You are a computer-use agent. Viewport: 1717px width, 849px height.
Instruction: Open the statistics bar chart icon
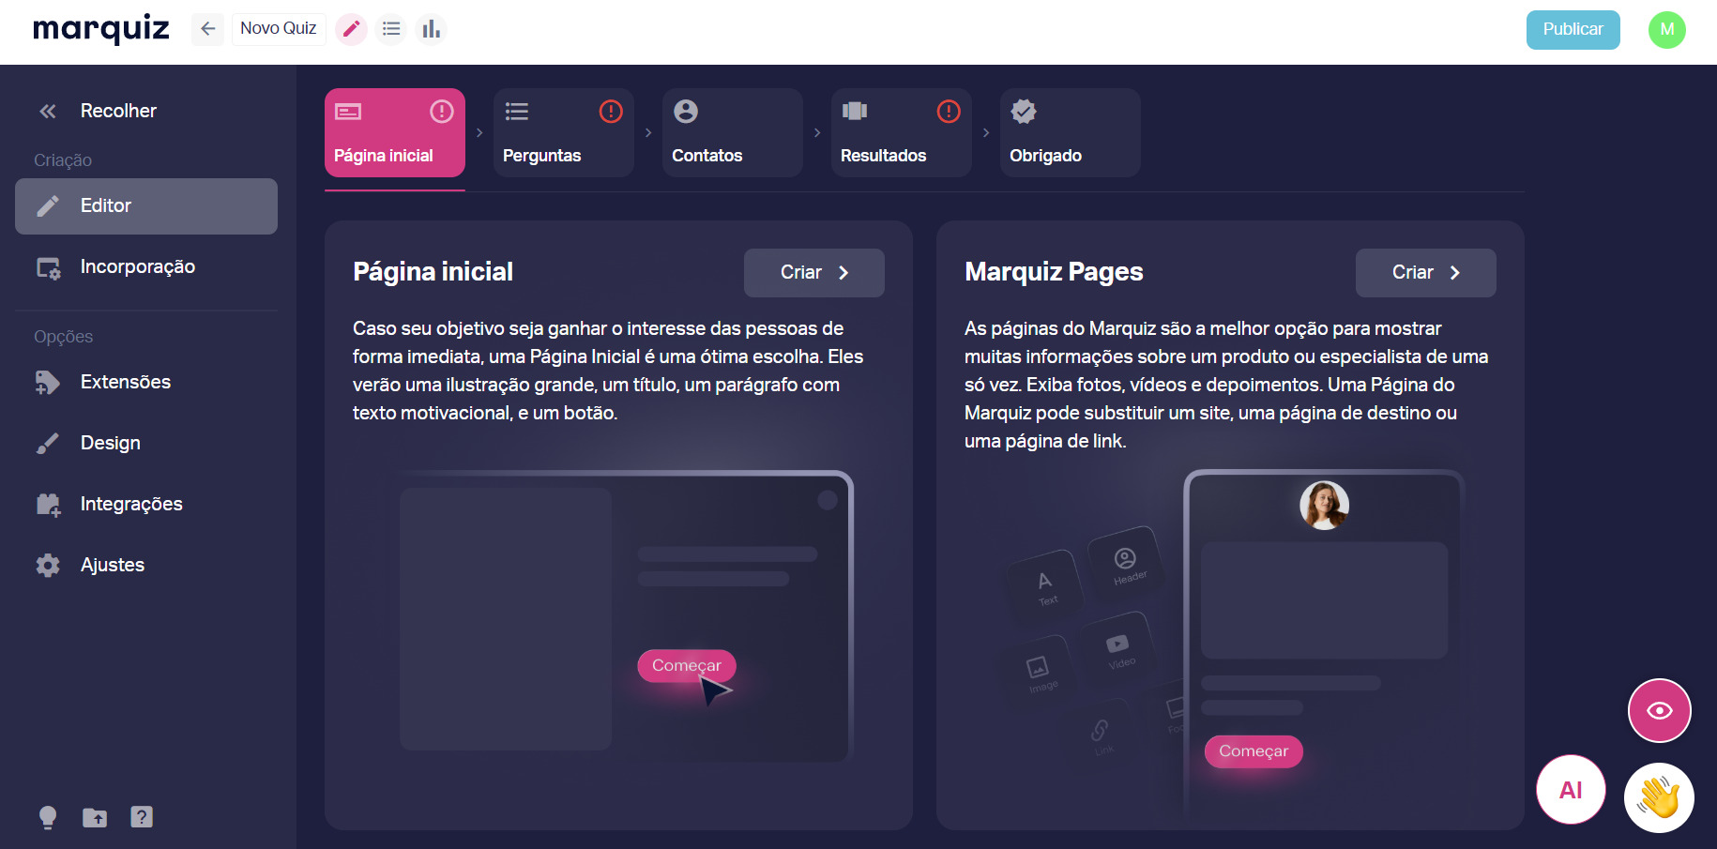click(432, 29)
